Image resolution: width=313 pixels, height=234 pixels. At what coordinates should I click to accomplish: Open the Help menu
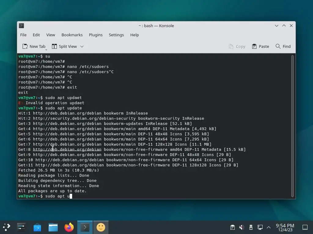[134, 35]
